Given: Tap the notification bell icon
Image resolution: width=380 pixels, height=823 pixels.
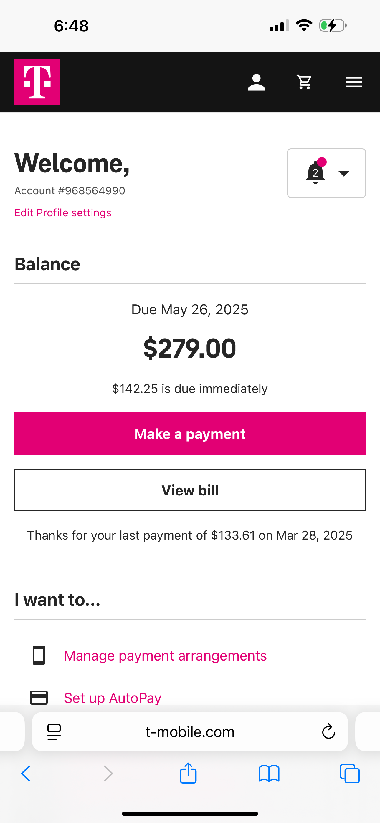Looking at the screenshot, I should pos(316,172).
